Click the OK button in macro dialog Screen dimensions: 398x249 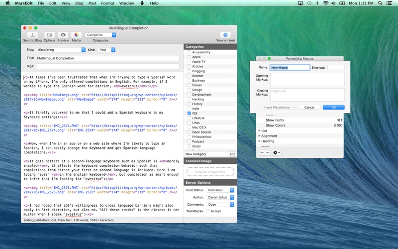[333, 108]
